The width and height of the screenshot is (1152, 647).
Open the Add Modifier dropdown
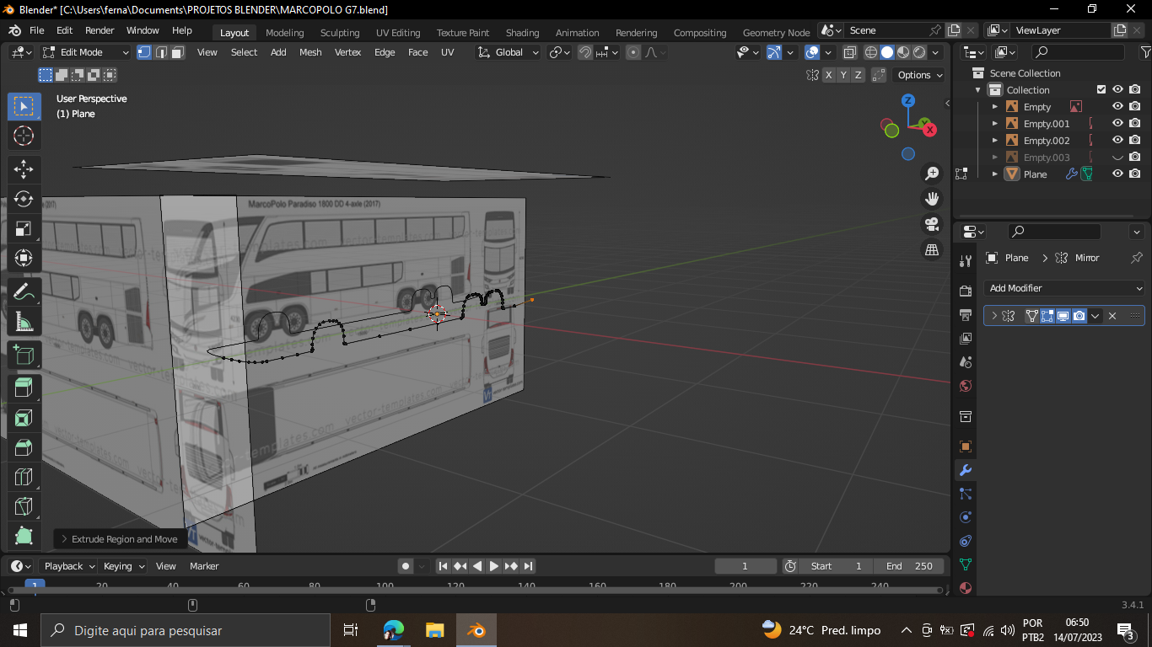coord(1064,288)
